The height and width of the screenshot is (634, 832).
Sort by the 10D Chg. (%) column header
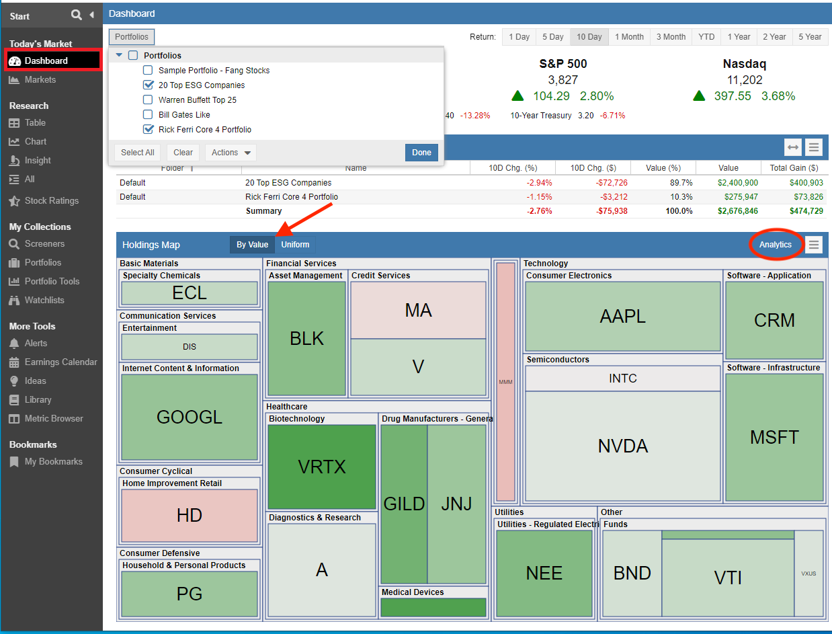coord(513,168)
